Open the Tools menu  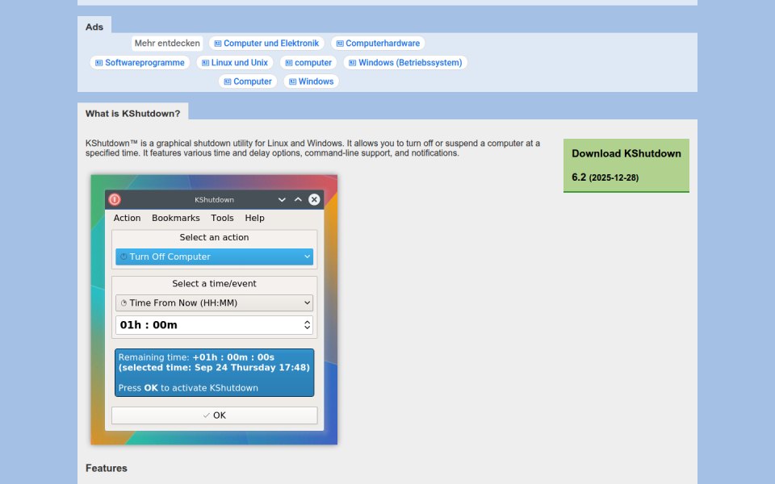point(222,218)
